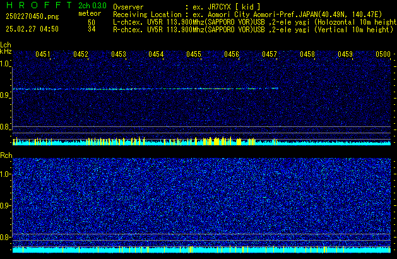Click the 0456 time marker
Viewport: 397px width, 259px height.
(232, 54)
